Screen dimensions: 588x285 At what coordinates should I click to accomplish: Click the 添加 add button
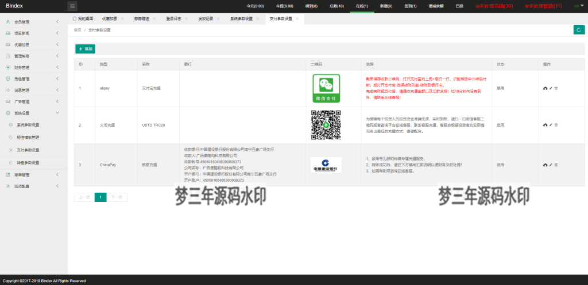click(x=86, y=49)
